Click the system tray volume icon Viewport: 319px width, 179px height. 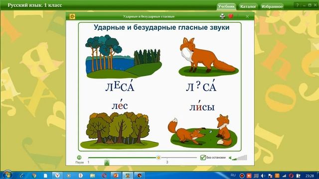(x=263, y=176)
